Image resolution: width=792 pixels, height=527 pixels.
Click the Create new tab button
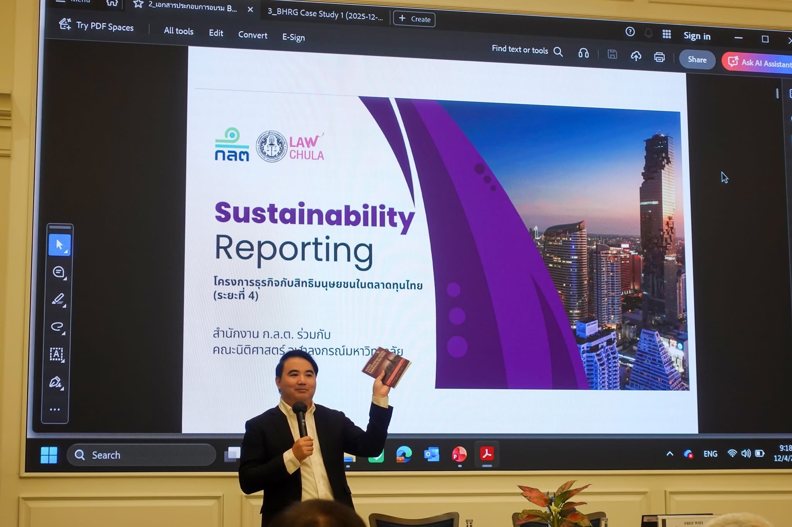coord(414,19)
